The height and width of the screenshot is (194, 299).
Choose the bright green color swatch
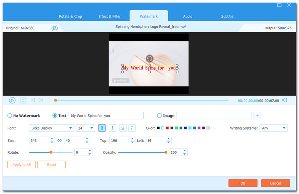[176, 128]
